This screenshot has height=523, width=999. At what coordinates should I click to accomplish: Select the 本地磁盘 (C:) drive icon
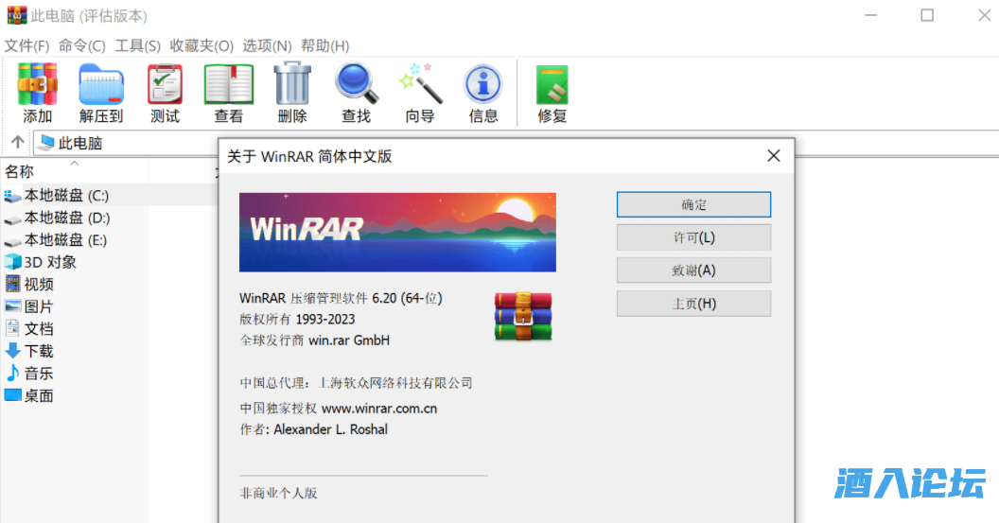coord(12,196)
